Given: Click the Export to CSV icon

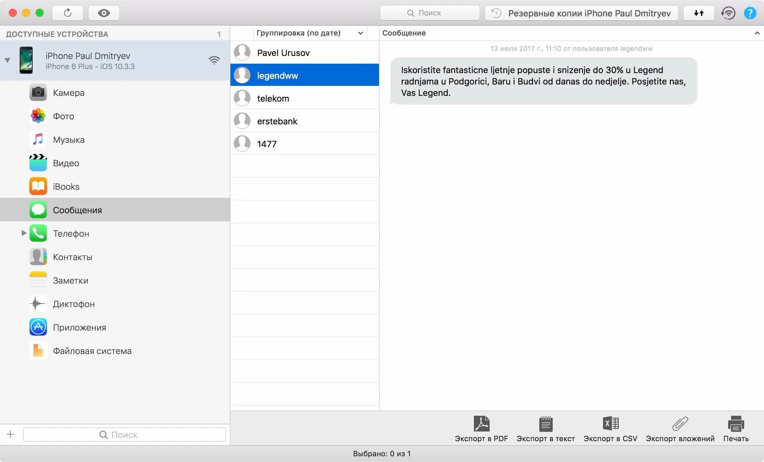Looking at the screenshot, I should [610, 424].
